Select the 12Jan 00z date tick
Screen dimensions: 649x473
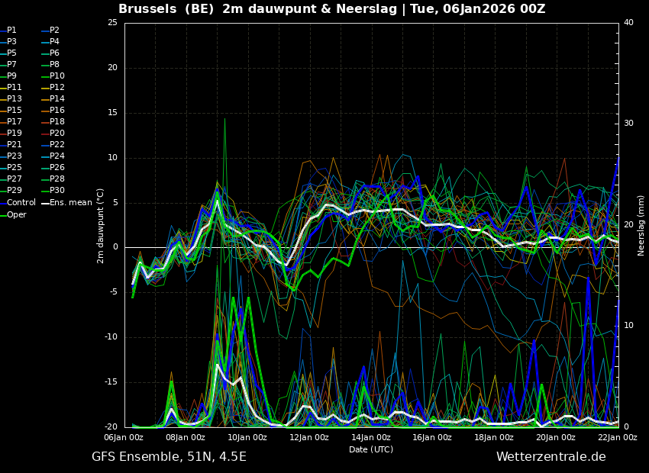click(x=309, y=438)
